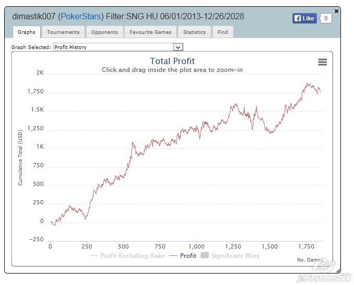Click the 'No. Games' axis label

coord(310,259)
